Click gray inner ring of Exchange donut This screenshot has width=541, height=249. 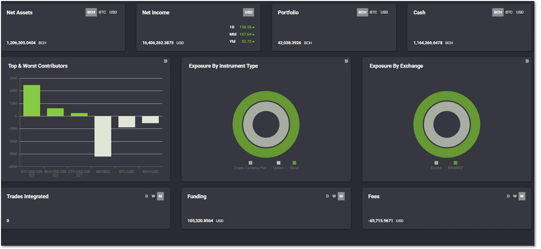click(x=447, y=105)
